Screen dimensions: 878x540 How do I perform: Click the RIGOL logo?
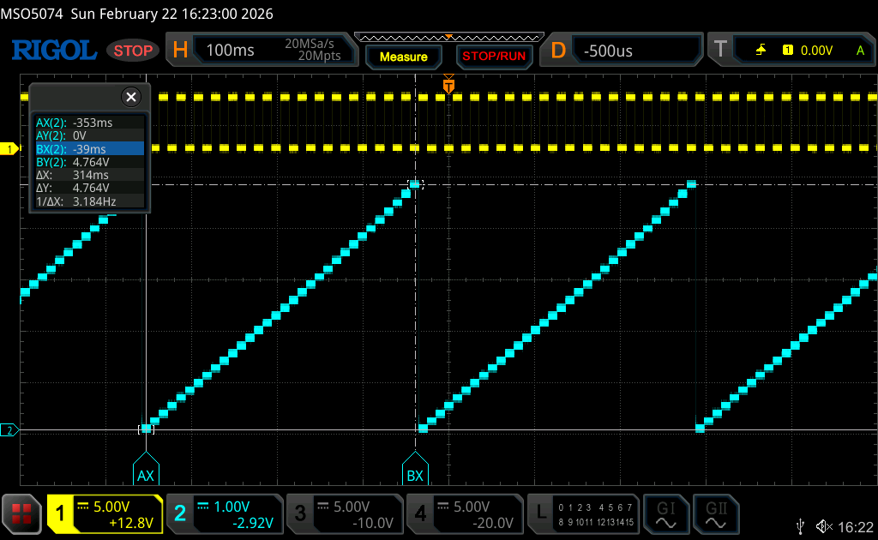point(53,51)
